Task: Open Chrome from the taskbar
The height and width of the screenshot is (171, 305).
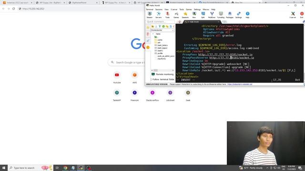Action: click(65, 168)
